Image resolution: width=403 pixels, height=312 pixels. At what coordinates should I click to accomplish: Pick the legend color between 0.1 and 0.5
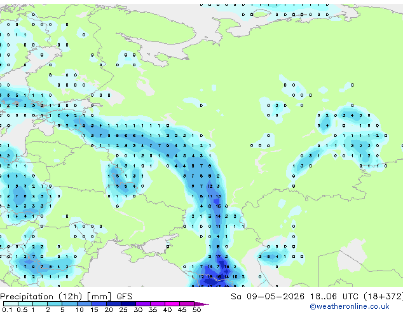click(11, 304)
